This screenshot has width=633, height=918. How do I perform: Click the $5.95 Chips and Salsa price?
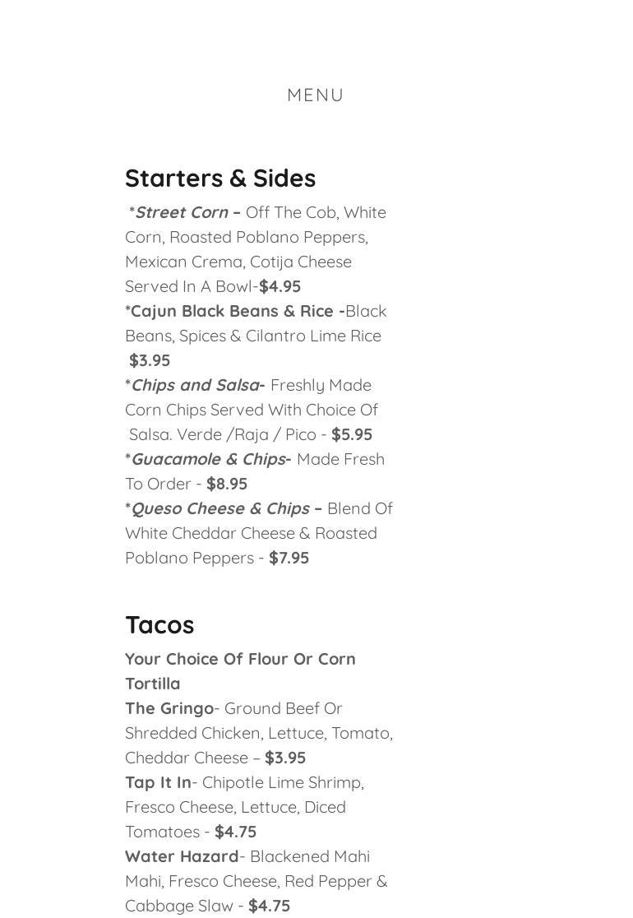click(x=352, y=434)
